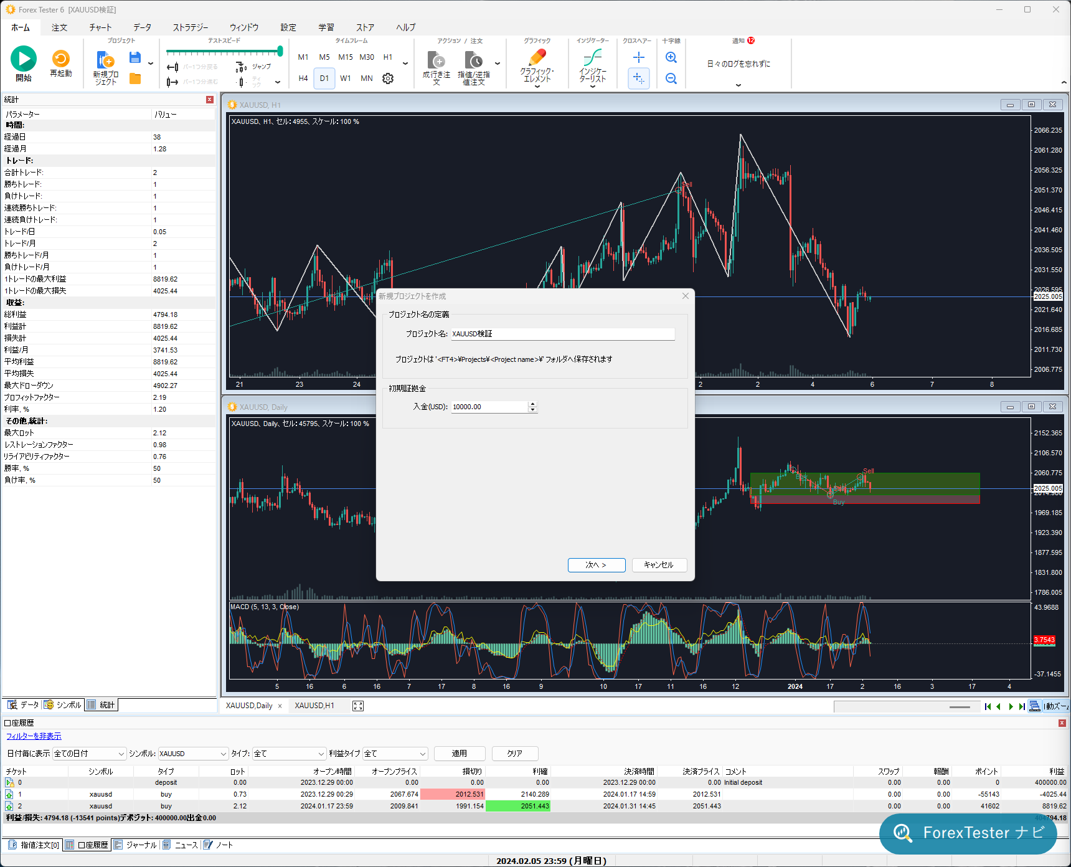
Task: Jump to chart beginning with first arrow
Action: [988, 706]
